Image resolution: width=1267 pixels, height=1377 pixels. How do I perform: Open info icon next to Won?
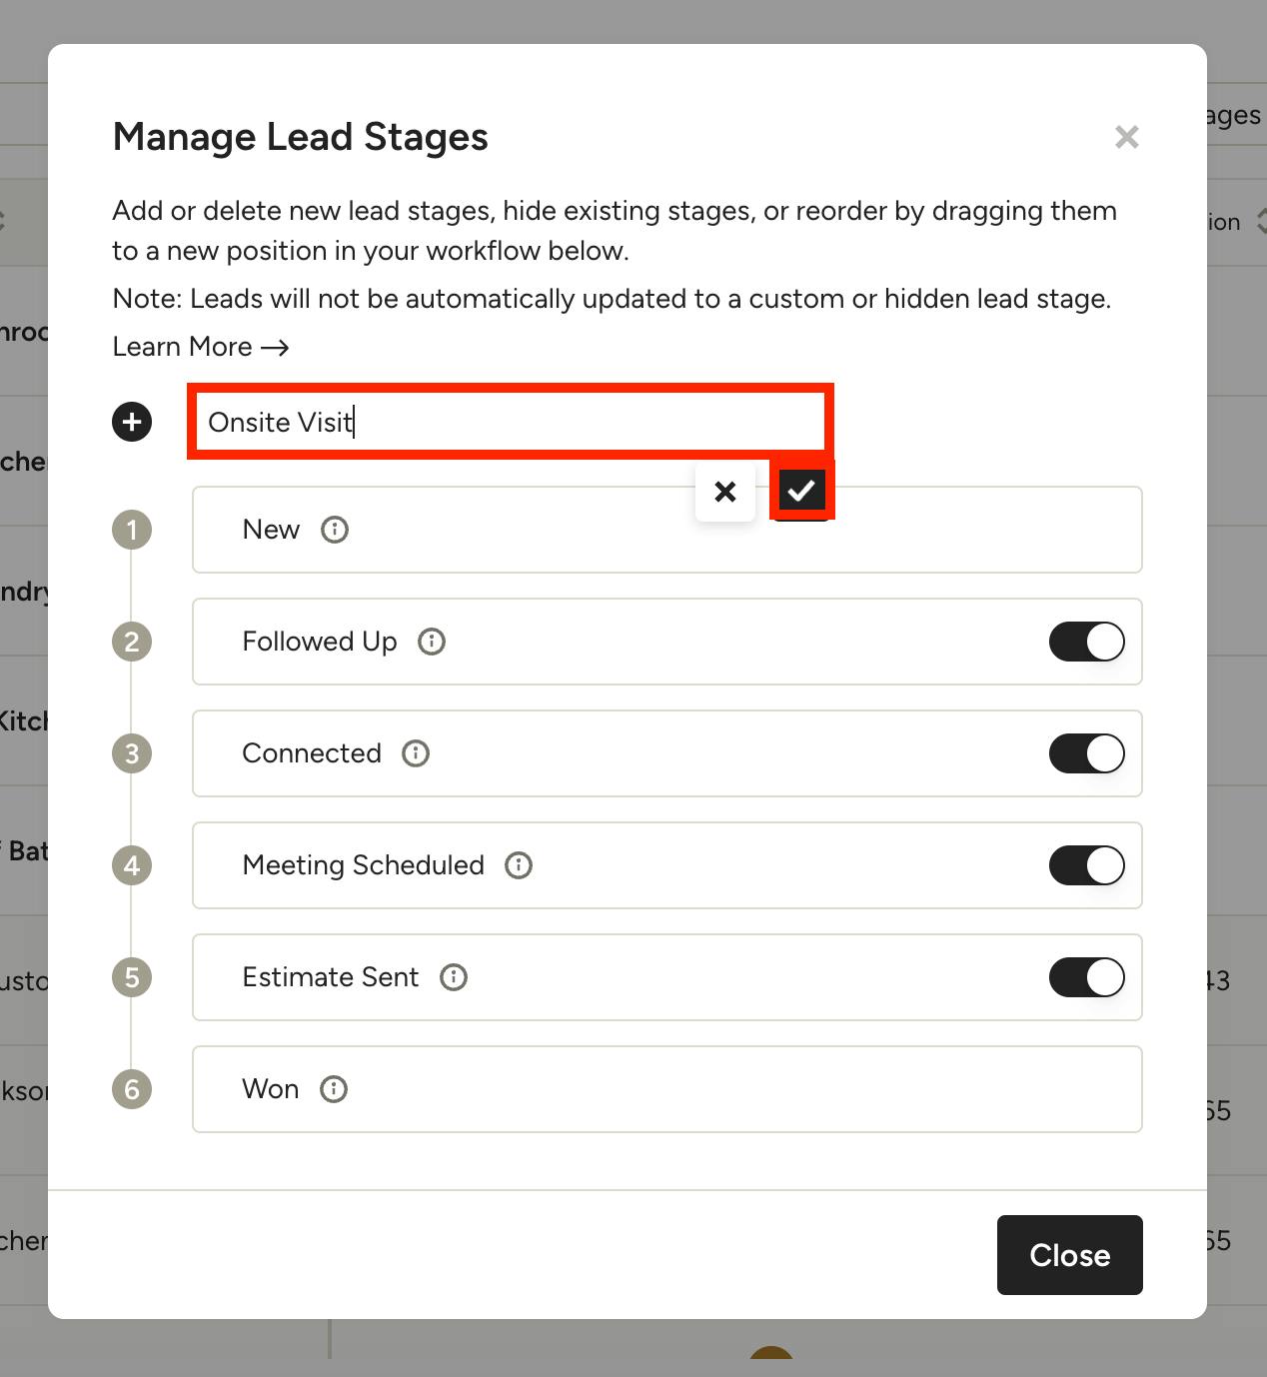pyautogui.click(x=334, y=1089)
